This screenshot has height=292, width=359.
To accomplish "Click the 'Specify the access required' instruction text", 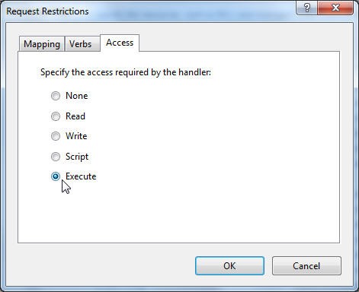I will point(126,72).
